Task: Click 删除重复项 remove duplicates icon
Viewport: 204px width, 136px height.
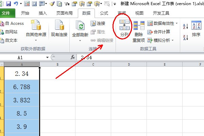Action: tap(139, 27)
